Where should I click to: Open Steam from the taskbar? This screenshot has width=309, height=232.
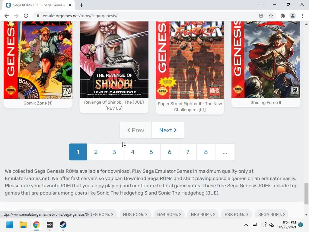point(63,225)
